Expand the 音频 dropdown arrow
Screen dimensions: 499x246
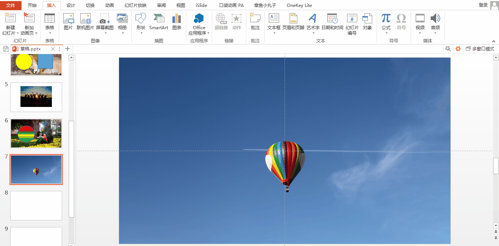click(435, 33)
